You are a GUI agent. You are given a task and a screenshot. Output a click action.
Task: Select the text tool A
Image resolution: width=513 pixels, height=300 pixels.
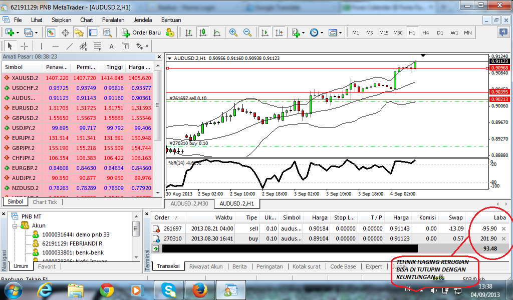coord(112,46)
